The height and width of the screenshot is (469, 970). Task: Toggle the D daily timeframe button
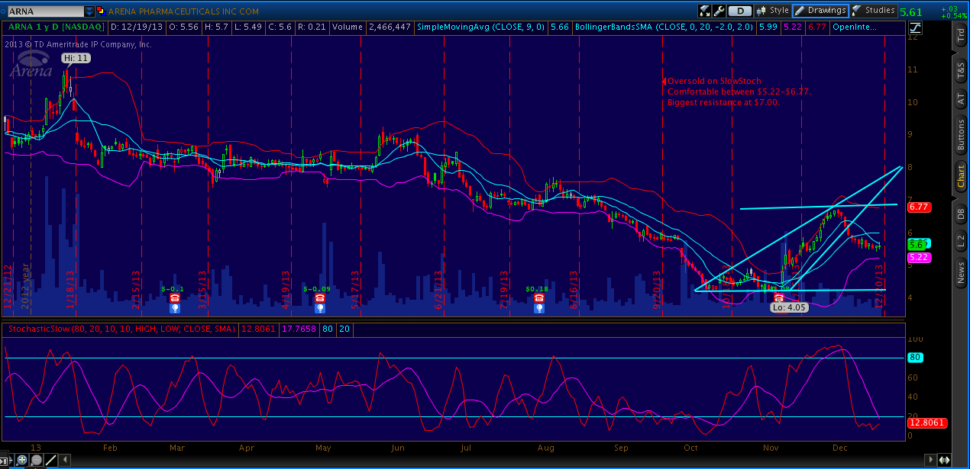pos(739,11)
